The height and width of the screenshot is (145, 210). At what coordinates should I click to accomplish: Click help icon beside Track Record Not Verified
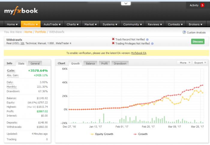click(147, 40)
